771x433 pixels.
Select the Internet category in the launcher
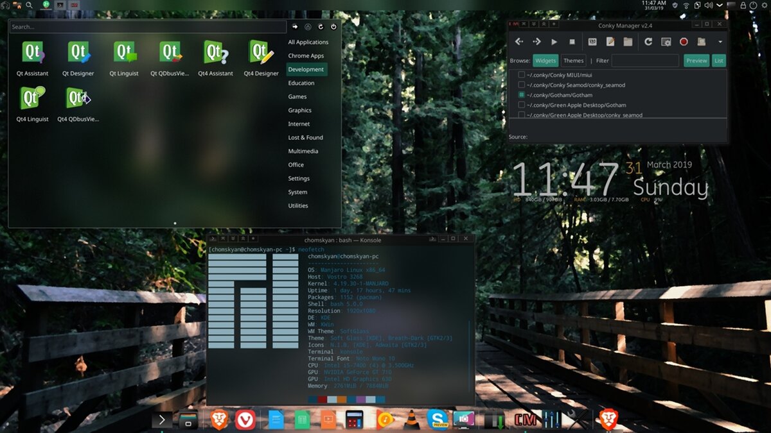[x=299, y=123]
